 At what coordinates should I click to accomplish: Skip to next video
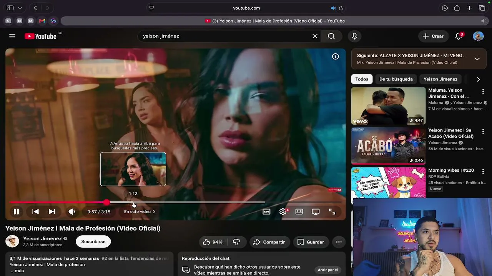coord(52,212)
